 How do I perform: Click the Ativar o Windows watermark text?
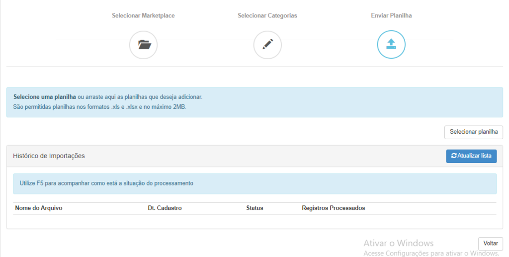(x=398, y=243)
